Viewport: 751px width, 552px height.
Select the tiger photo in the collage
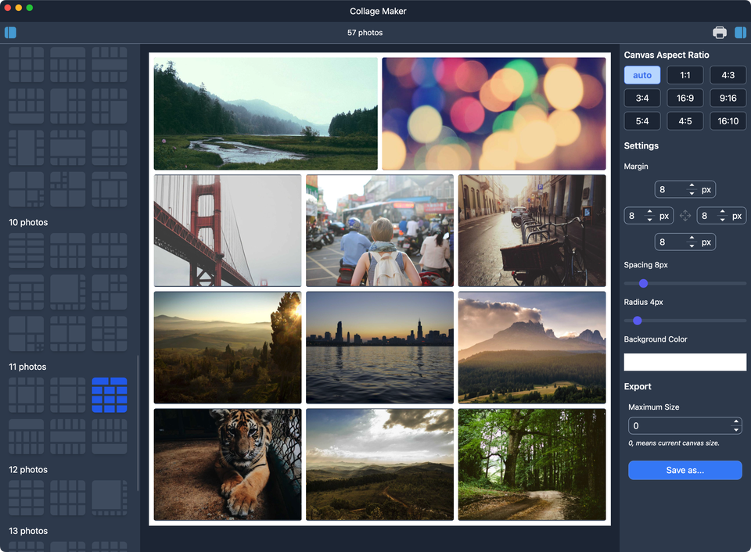pyautogui.click(x=227, y=464)
